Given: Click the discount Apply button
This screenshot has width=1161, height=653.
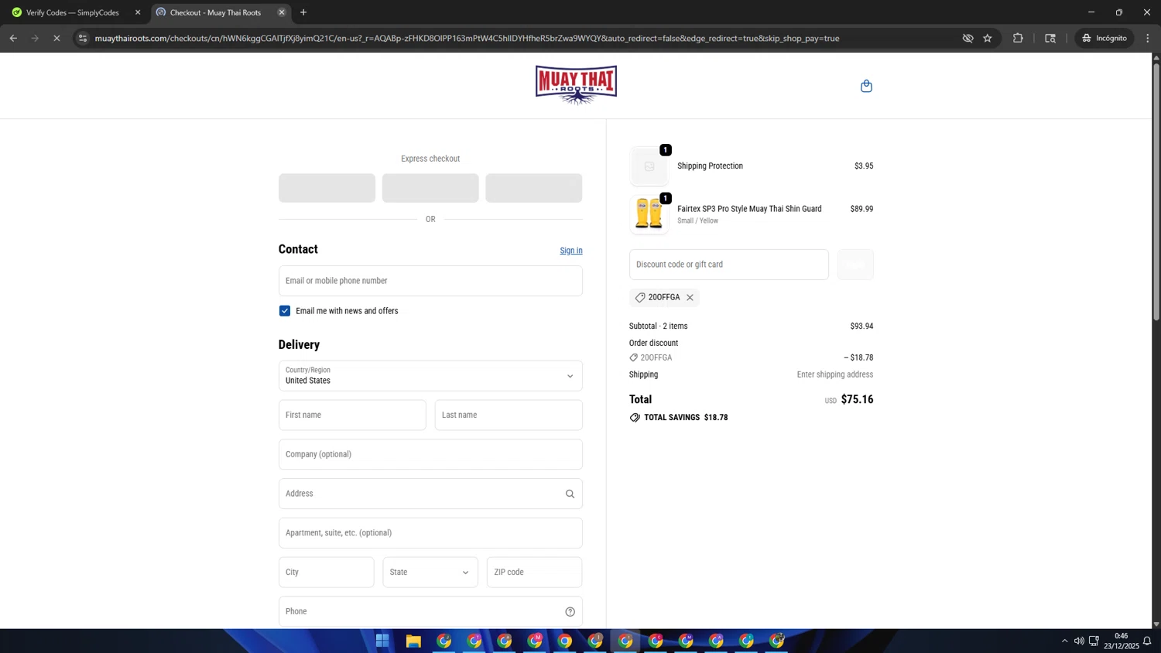Looking at the screenshot, I should pyautogui.click(x=855, y=265).
